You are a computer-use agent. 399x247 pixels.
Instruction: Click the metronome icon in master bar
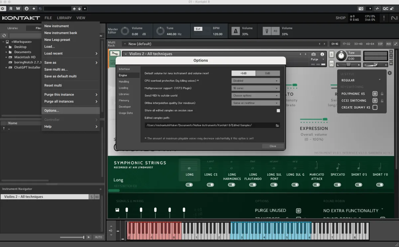pos(236,31)
